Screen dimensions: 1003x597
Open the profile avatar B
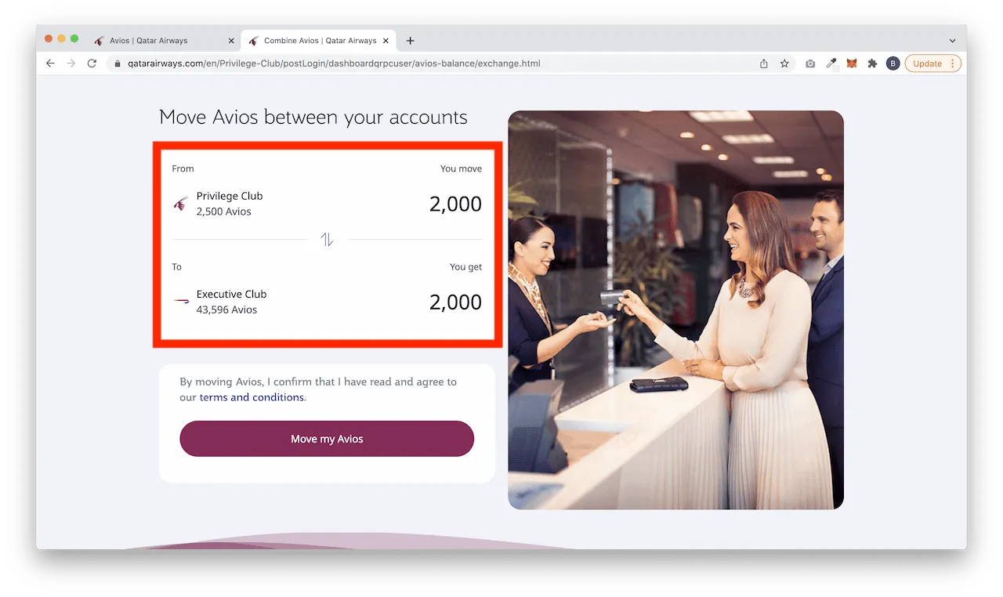893,63
